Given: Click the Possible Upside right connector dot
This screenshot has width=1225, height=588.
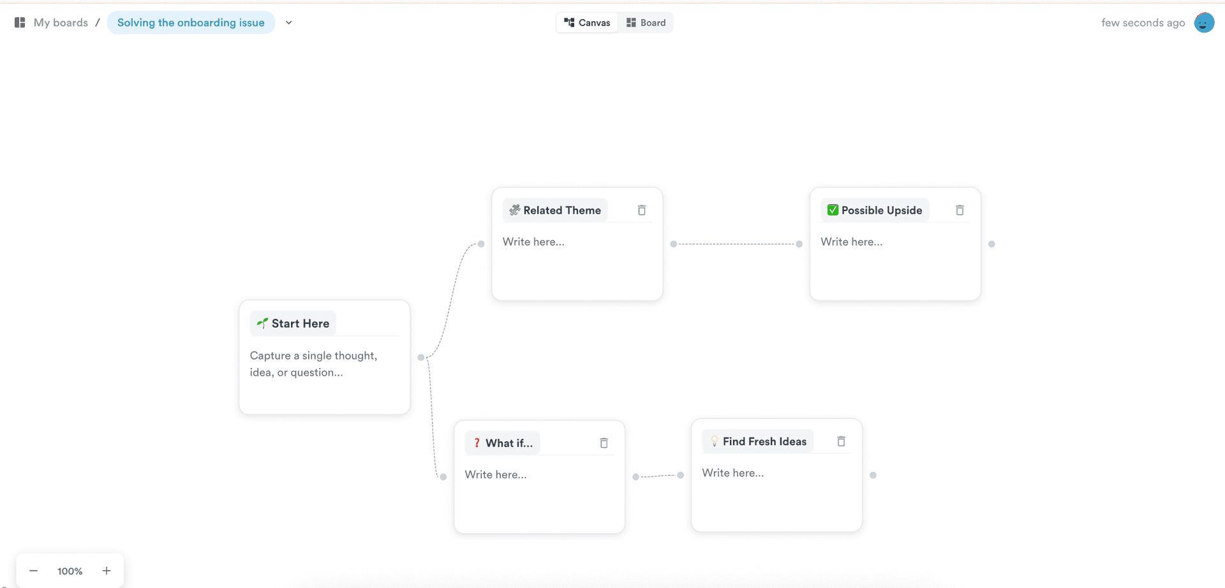Looking at the screenshot, I should [x=991, y=244].
